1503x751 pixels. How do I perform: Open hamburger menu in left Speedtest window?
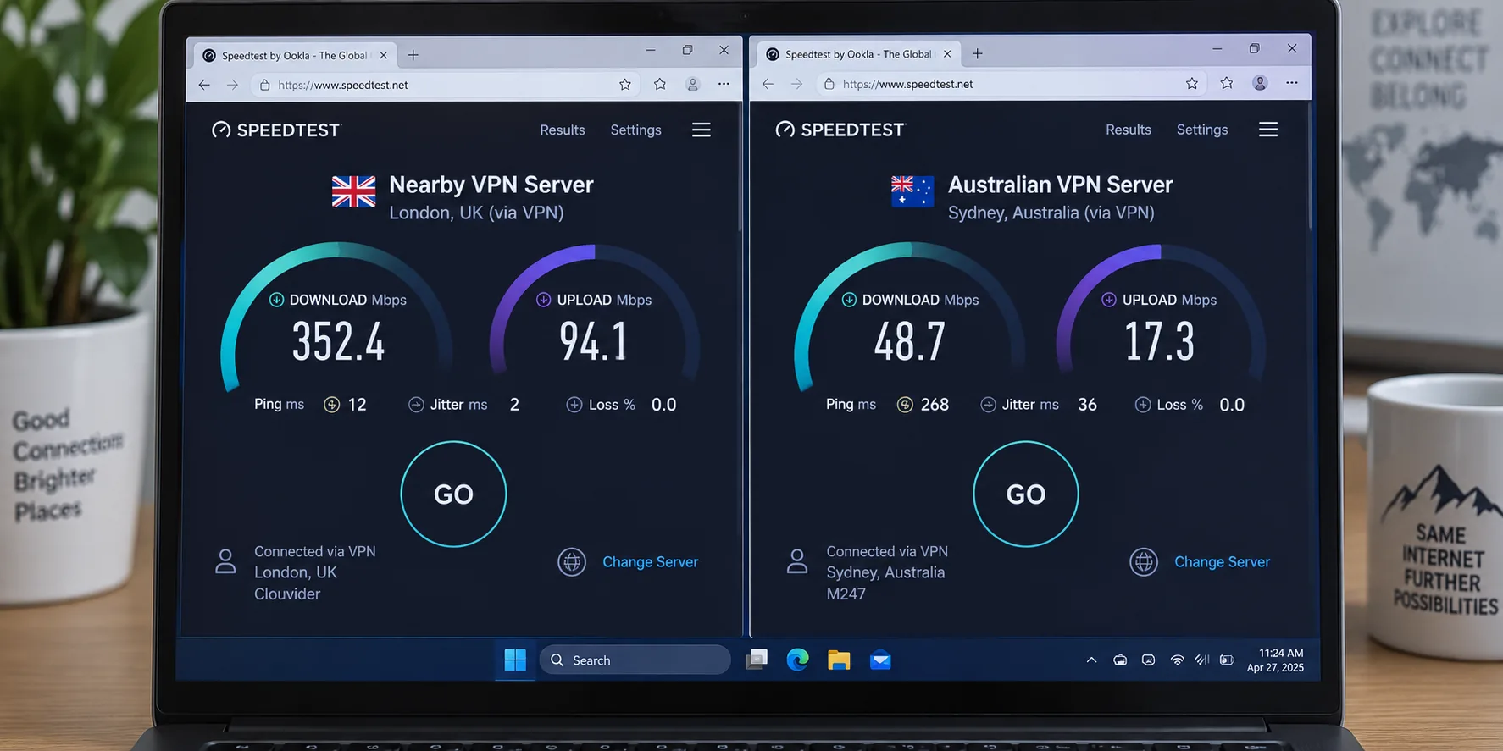coord(702,130)
